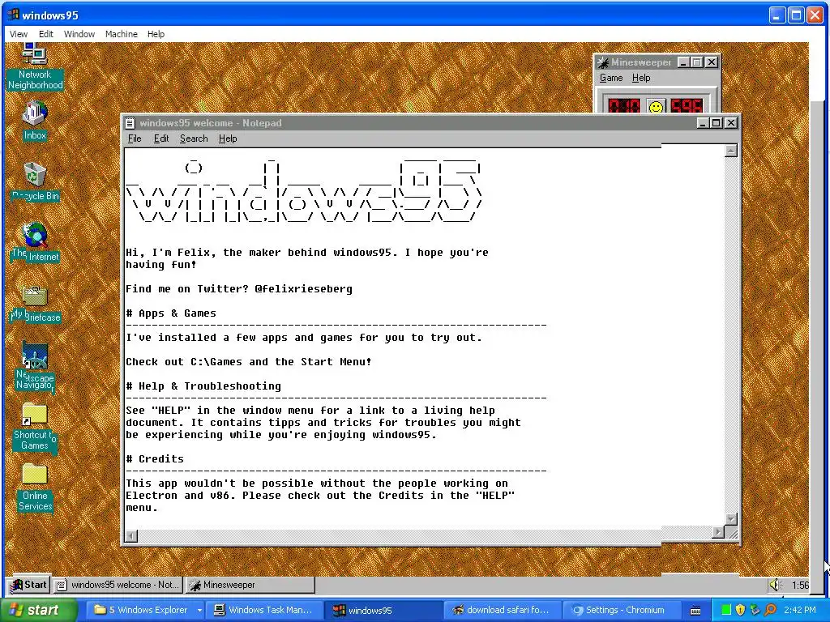Click the 'Check out C:\Games' line

click(x=249, y=362)
